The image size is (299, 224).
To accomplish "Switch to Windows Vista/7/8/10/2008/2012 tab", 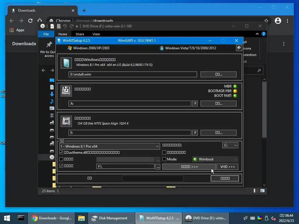I will tap(188, 48).
